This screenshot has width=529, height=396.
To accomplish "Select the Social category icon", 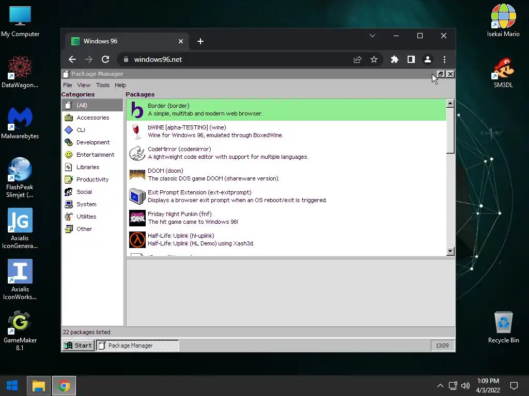I will [x=69, y=192].
